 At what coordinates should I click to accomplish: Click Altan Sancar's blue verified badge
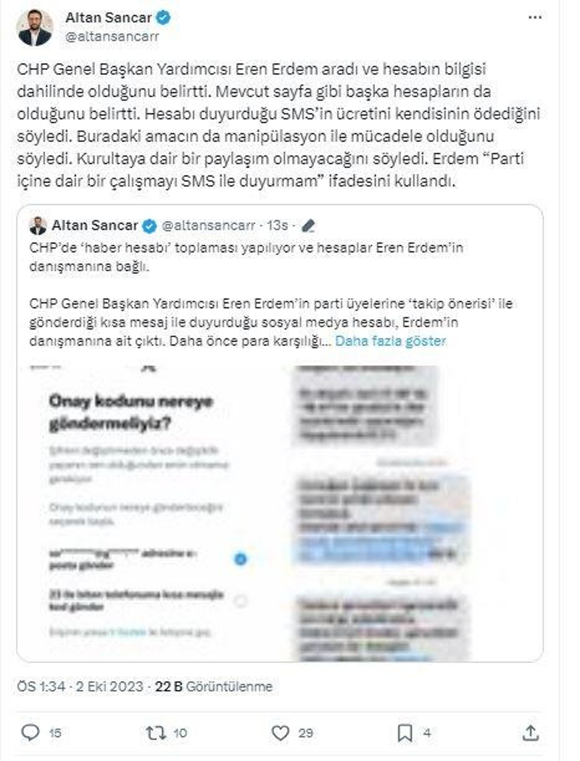click(164, 18)
